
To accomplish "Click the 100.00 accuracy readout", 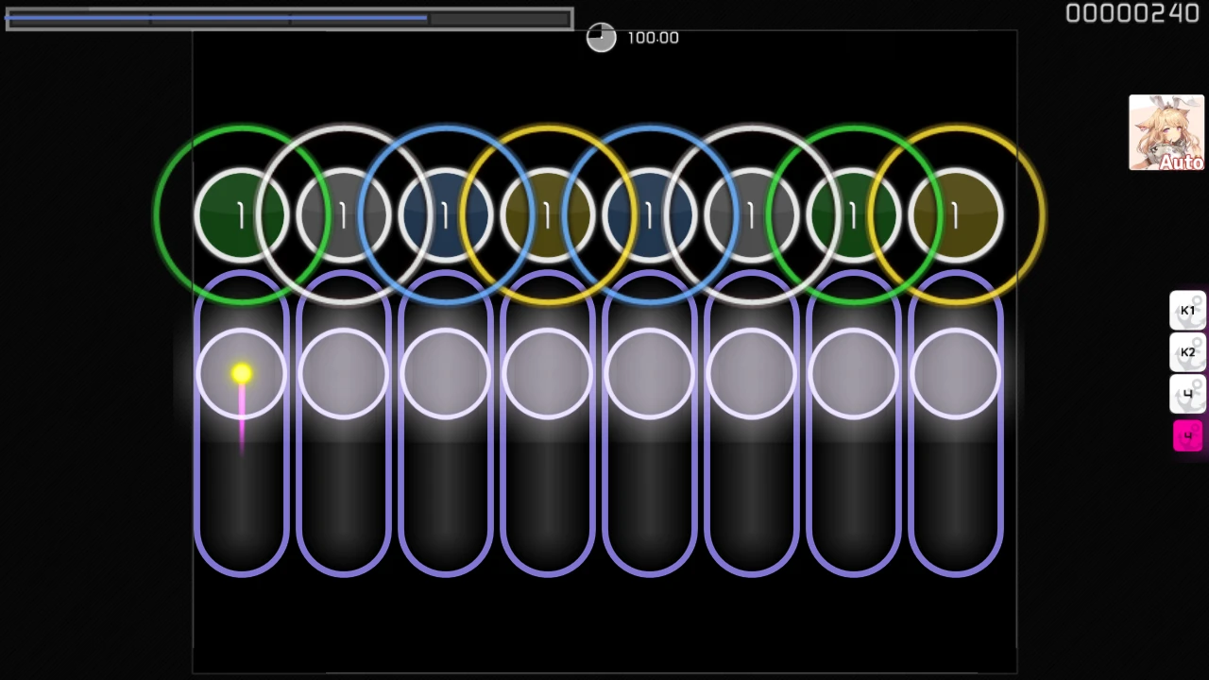I will coord(653,38).
